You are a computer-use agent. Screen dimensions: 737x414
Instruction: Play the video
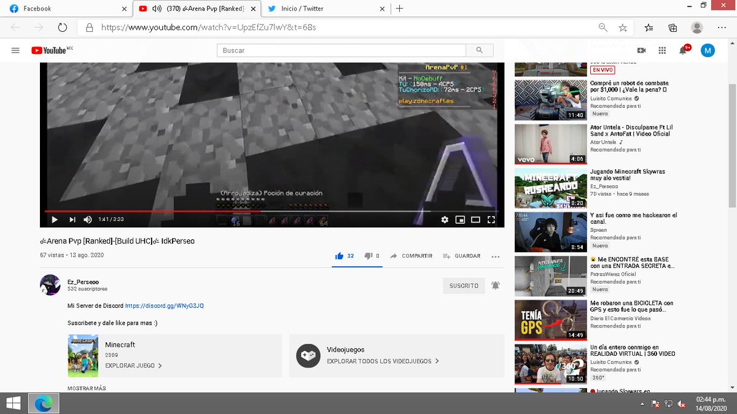tap(54, 219)
